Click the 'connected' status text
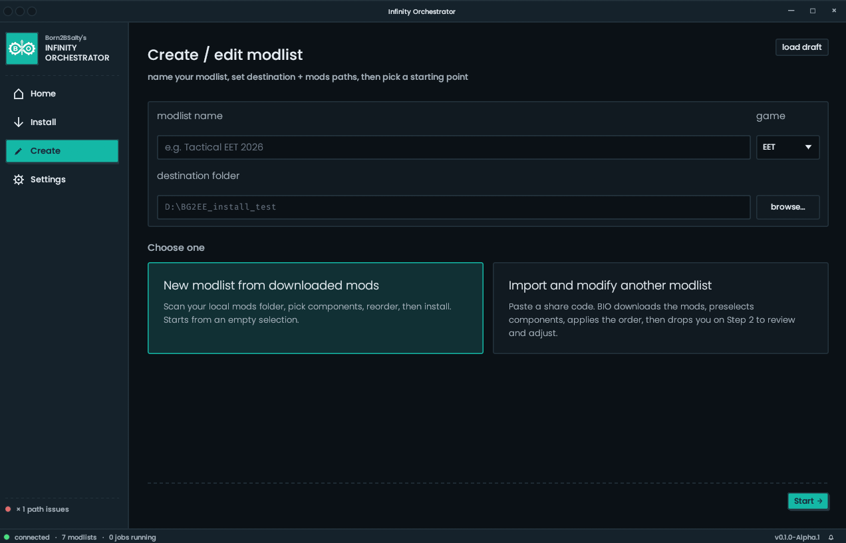Image resolution: width=846 pixels, height=543 pixels. point(32,537)
